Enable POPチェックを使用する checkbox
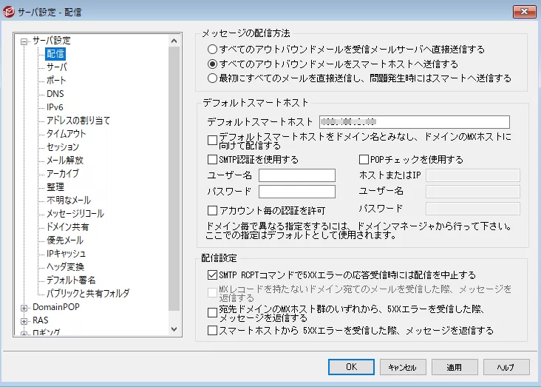Image resolution: width=541 pixels, height=387 pixels. coord(364,160)
